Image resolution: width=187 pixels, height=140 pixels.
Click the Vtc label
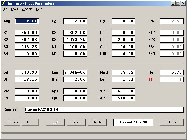tap(103, 91)
